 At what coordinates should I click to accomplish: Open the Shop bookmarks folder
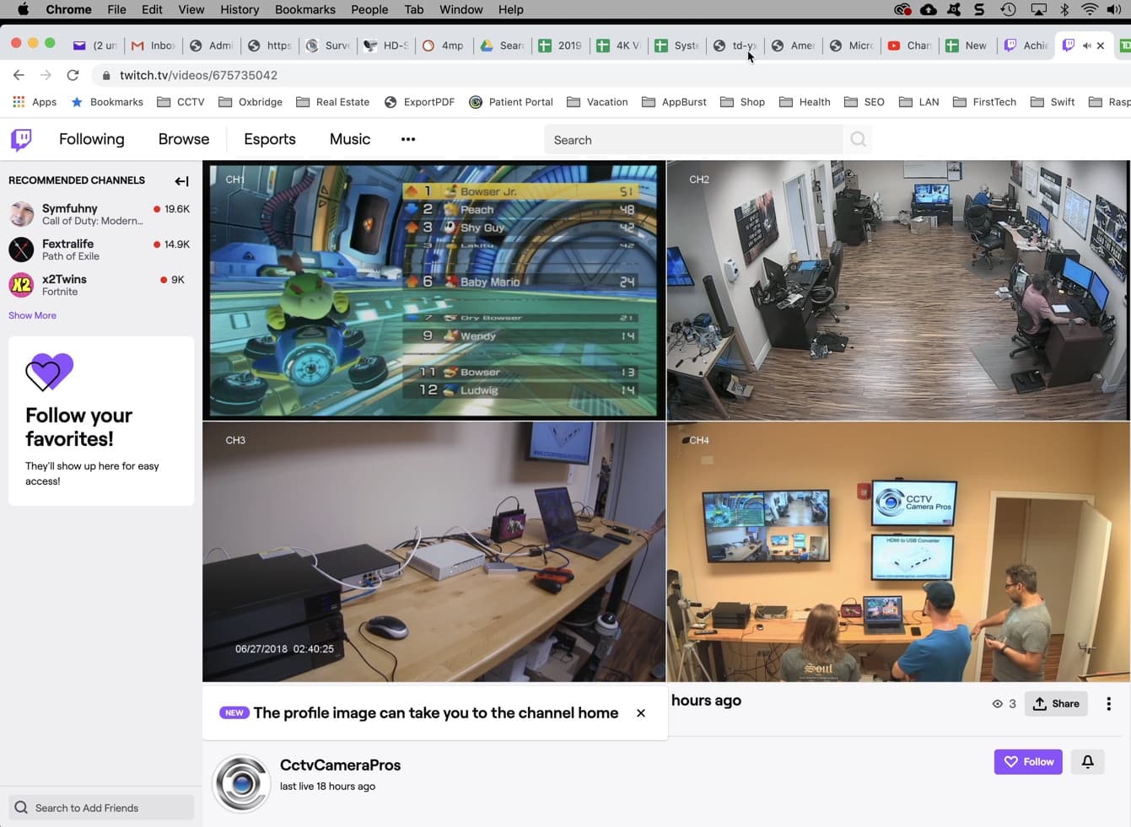[x=742, y=102]
